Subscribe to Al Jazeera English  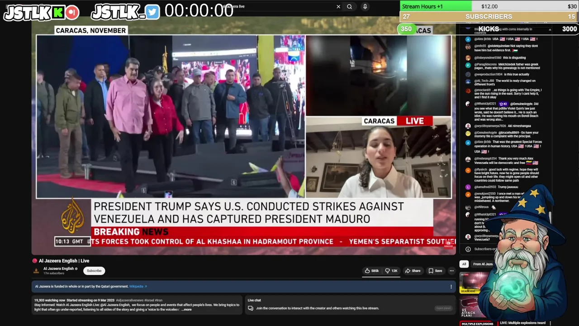pyautogui.click(x=94, y=271)
